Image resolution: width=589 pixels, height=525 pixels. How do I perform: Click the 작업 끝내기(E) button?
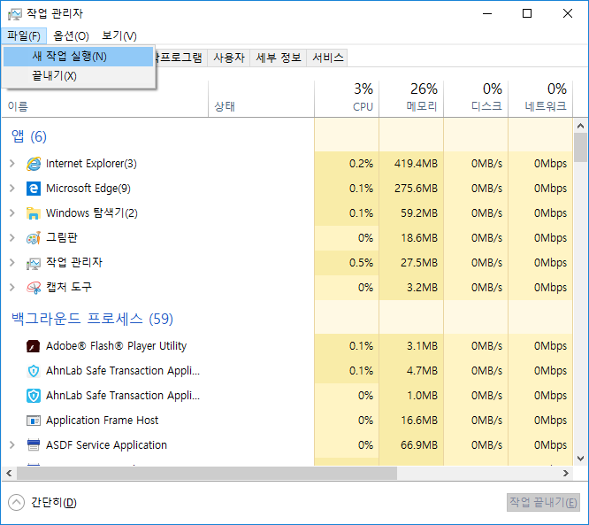(x=543, y=503)
